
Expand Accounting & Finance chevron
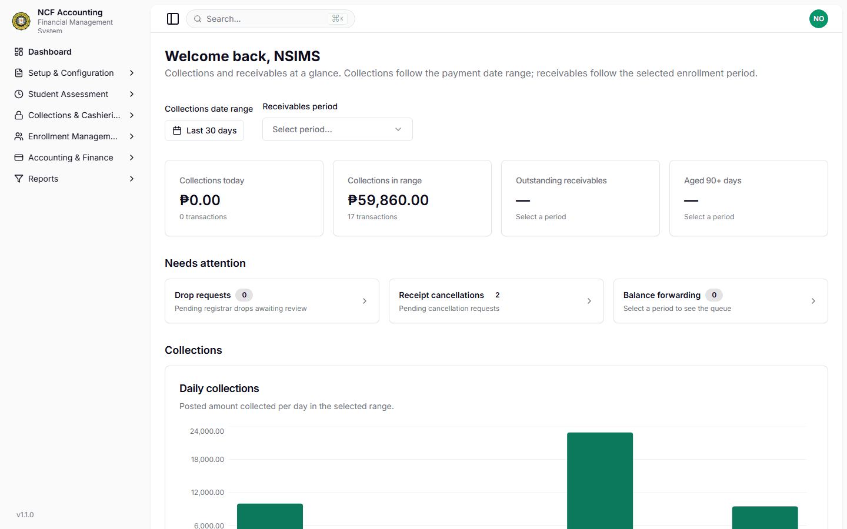(x=132, y=158)
